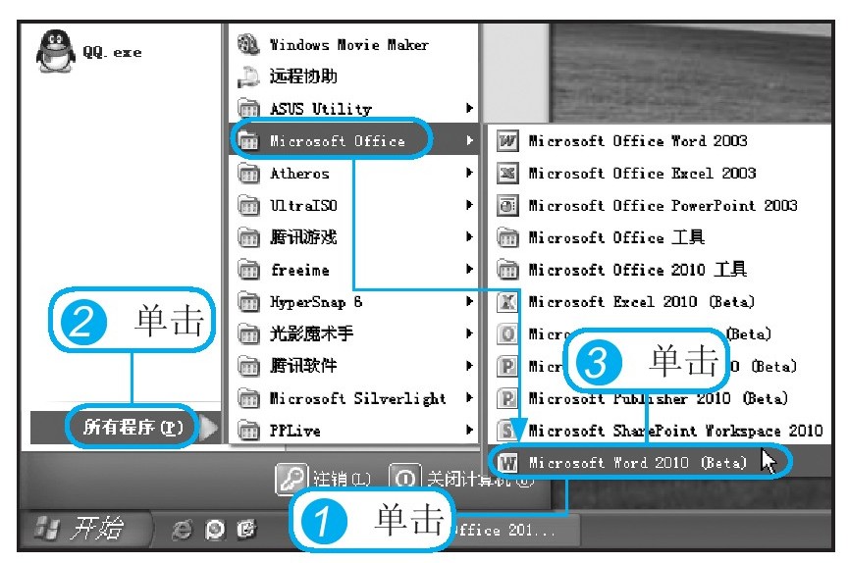Expand the 腾讯软件 submenu arrow
This screenshot has height=563, width=848.
[x=469, y=366]
